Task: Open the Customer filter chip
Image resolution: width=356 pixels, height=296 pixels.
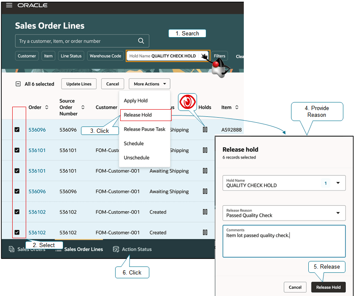Action: pyautogui.click(x=27, y=56)
